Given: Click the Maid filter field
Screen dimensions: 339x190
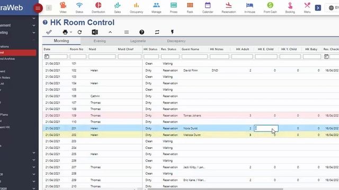Looking at the screenshot, I should point(102,56).
